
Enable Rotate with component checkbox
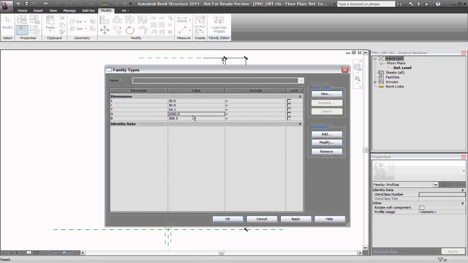[422, 208]
